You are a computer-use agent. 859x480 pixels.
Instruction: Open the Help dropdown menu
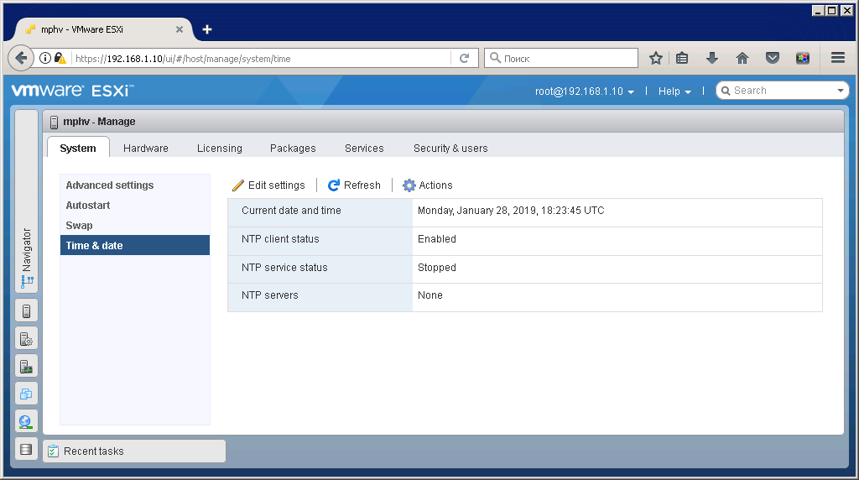pyautogui.click(x=674, y=91)
